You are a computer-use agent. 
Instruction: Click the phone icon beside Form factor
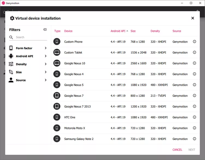point(11,48)
